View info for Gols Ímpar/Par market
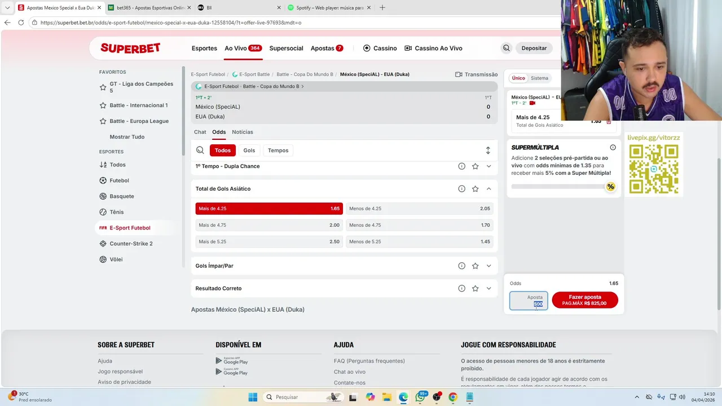The image size is (722, 406). [x=461, y=266]
